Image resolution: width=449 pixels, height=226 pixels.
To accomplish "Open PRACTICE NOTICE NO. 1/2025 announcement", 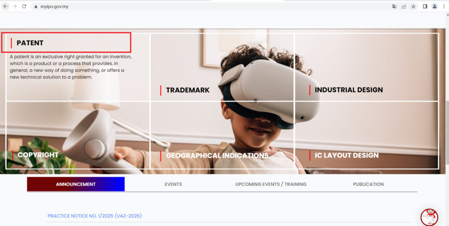I will click(x=94, y=216).
